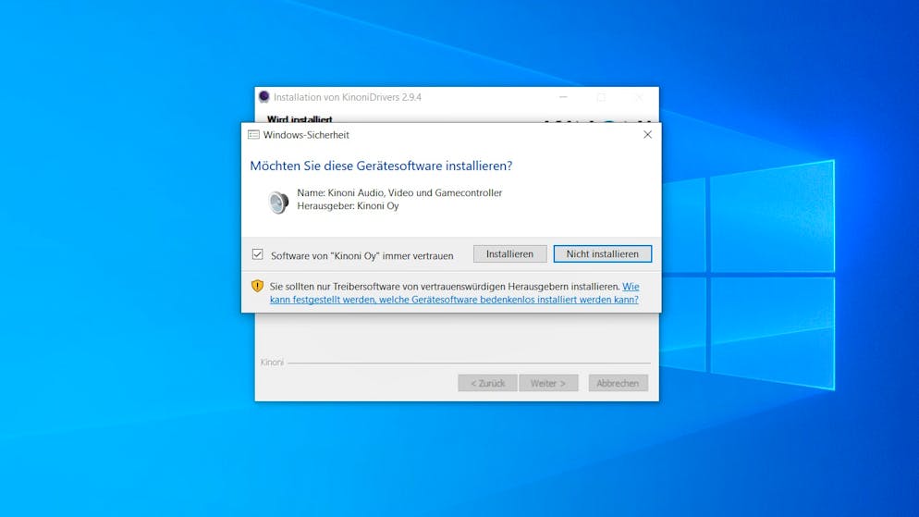Close the Windows-Sicherheit dialog
The width and height of the screenshot is (919, 517).
[x=647, y=135]
